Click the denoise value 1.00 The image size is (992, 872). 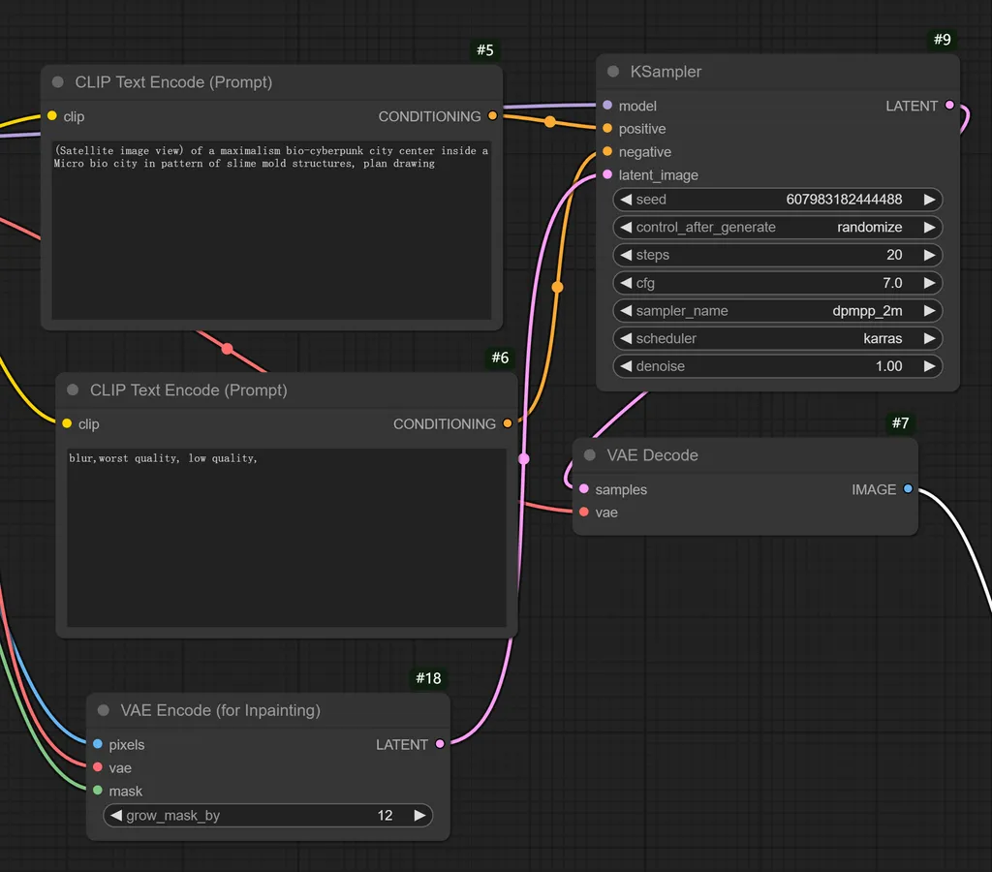889,366
